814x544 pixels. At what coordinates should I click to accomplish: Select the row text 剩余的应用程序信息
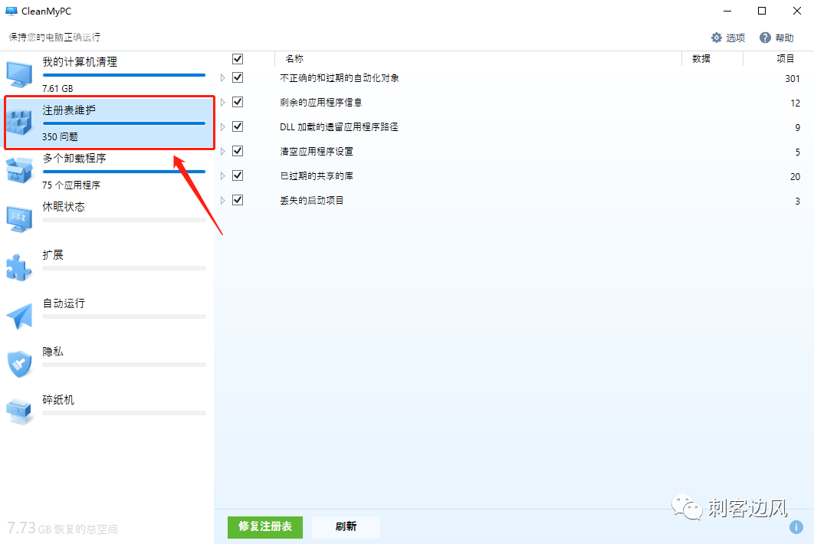pyautogui.click(x=321, y=102)
